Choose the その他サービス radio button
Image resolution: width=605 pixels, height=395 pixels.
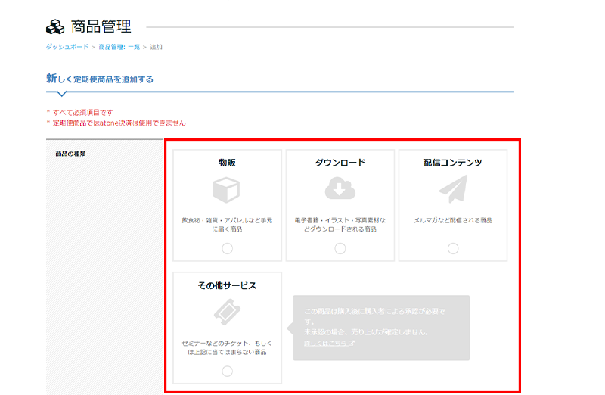point(227,371)
